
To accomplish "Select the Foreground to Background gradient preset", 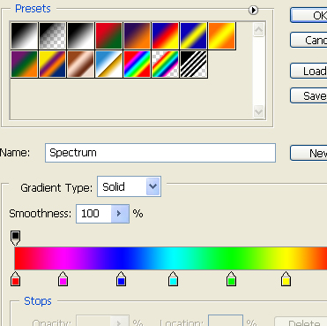I will (25, 35).
